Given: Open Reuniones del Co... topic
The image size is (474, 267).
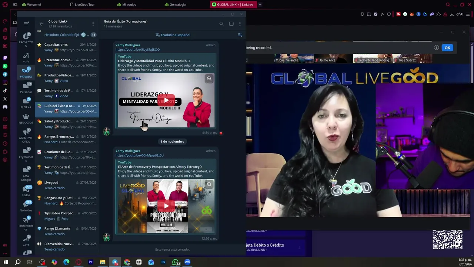Looking at the screenshot, I should pos(67,155).
